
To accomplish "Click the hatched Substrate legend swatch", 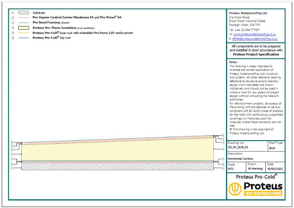I will click(24, 13).
